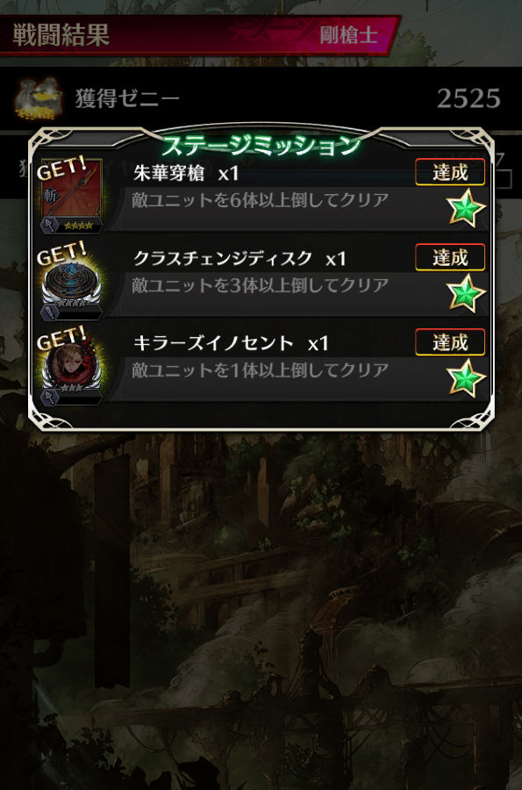This screenshot has width=522, height=790.
Task: Tap GET! badge on キラーズイノセント reward
Action: tap(61, 339)
